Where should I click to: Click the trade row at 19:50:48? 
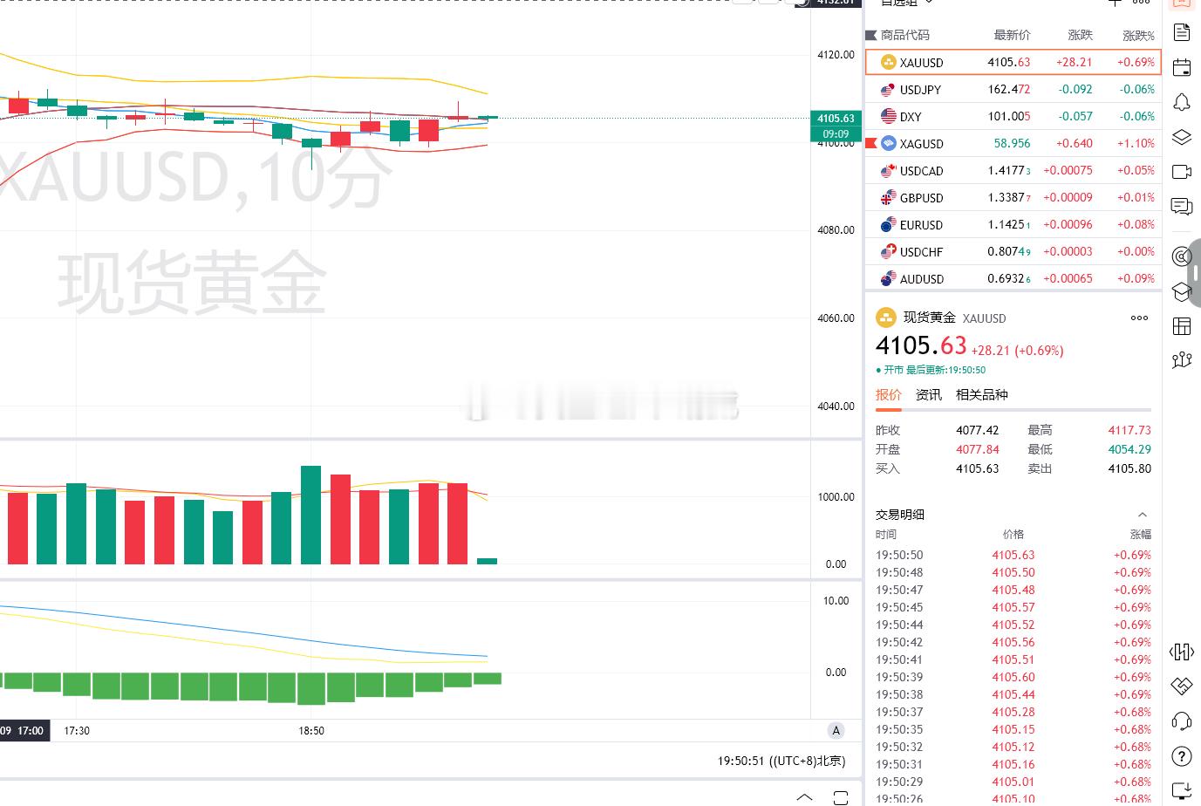point(1013,572)
